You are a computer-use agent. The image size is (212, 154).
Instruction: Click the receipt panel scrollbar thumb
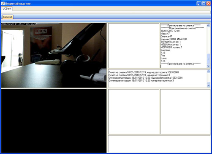tap(208, 58)
